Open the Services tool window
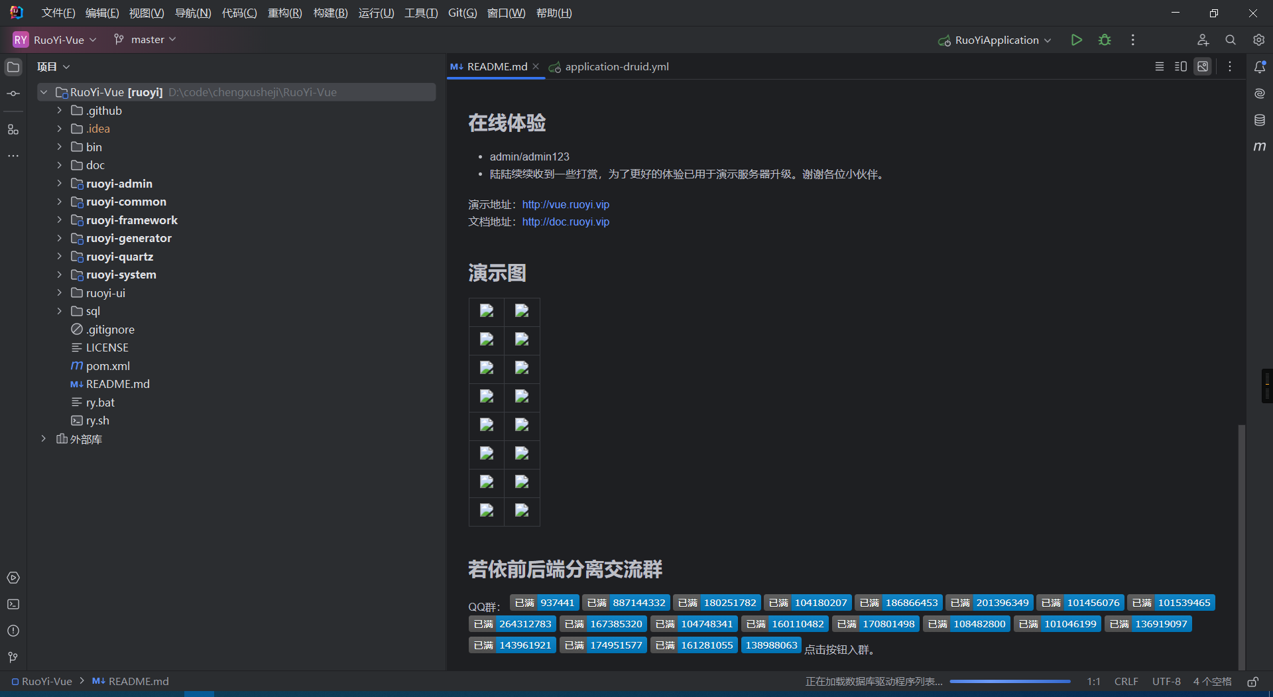1273x697 pixels. [13, 578]
